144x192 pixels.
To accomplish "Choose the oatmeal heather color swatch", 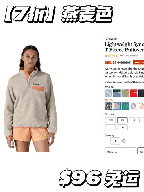I will 117,106.
